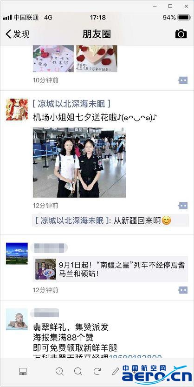The height and width of the screenshot is (387, 194).
Task: Tap the red-leaves avatar of the poster
Action: pos(17,109)
